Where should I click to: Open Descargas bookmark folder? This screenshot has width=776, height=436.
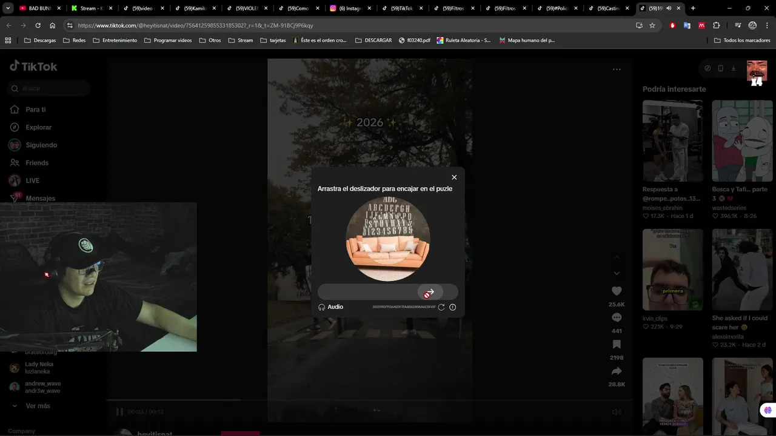40,41
